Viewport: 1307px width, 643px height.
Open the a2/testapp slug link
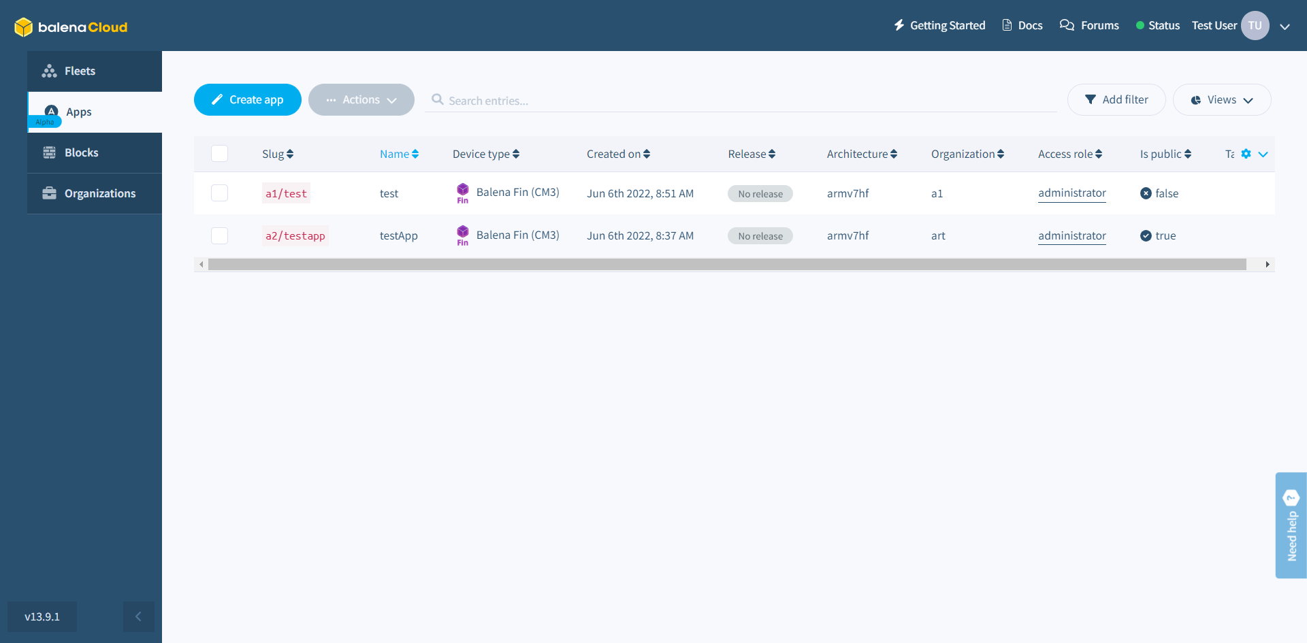point(295,236)
